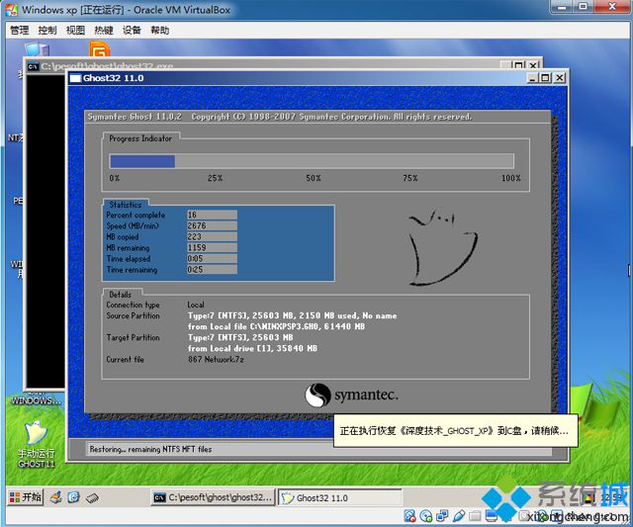This screenshot has width=633, height=527.
Task: Click the command prompt window title icon
Action: pyautogui.click(x=33, y=66)
